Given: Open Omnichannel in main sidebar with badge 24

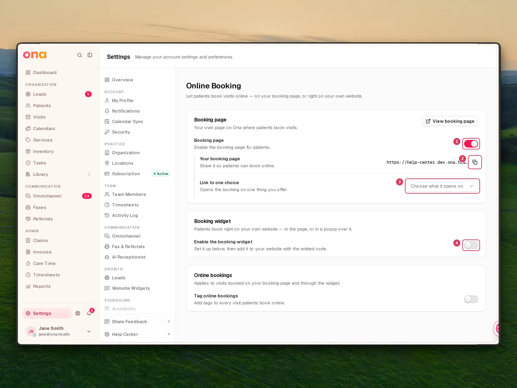Looking at the screenshot, I should pos(59,196).
